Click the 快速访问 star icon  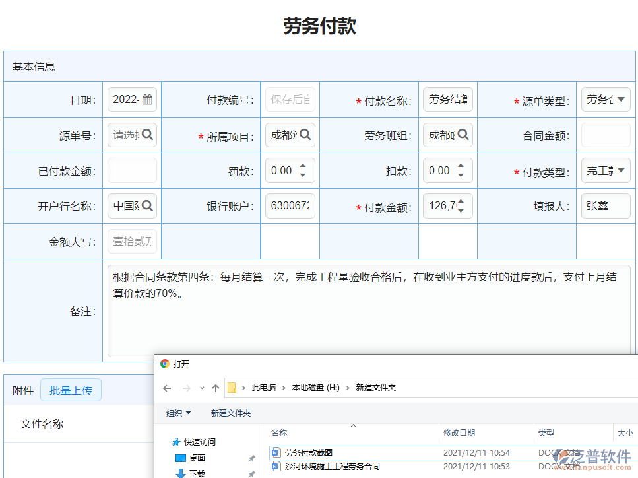pyautogui.click(x=177, y=442)
